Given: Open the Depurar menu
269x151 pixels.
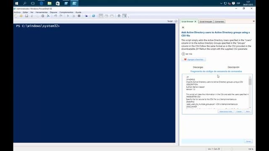Looking at the screenshot, I should coord(53,12).
